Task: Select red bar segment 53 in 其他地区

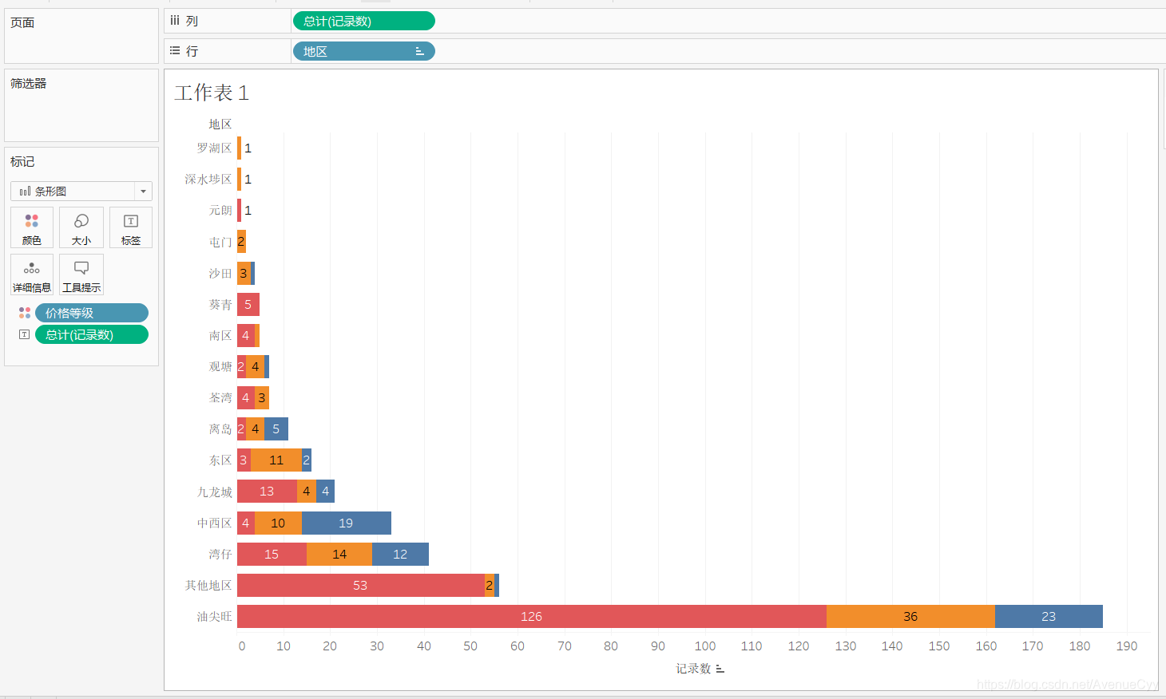Action: [x=361, y=585]
